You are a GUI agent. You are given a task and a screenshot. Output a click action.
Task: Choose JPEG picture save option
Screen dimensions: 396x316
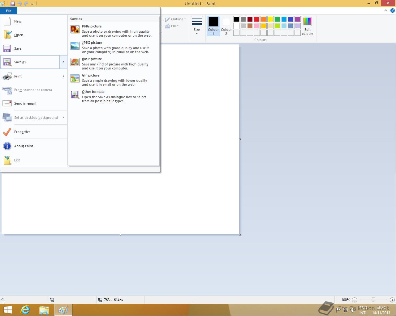coord(113,47)
